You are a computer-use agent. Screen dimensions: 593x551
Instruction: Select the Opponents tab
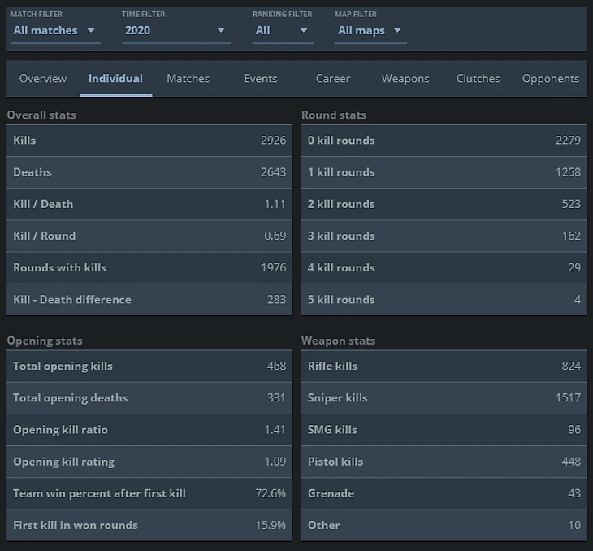point(551,79)
